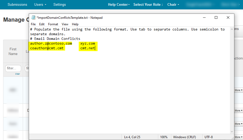The width and height of the screenshot is (243, 140).
Task: Click the Notepad vertical scrollbar down arrow
Action: pos(232,132)
